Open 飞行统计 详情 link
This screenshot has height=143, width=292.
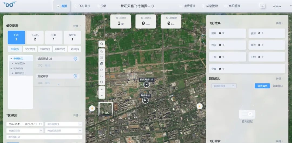pyautogui.click(x=77, y=115)
